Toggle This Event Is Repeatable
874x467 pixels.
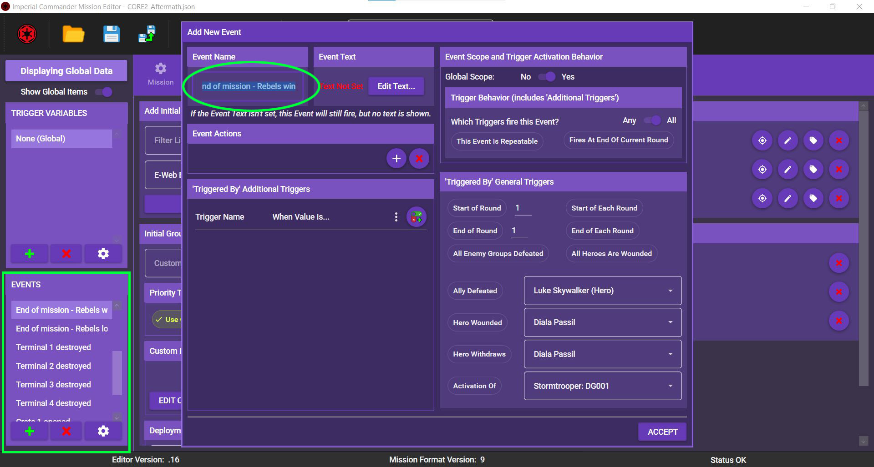click(497, 141)
